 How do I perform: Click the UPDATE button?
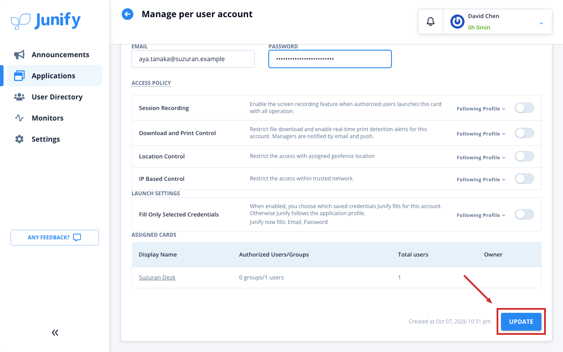tap(521, 322)
